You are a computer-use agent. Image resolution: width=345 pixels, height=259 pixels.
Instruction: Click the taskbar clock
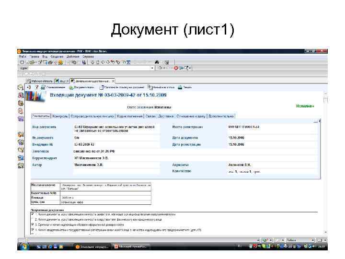coord(322,247)
